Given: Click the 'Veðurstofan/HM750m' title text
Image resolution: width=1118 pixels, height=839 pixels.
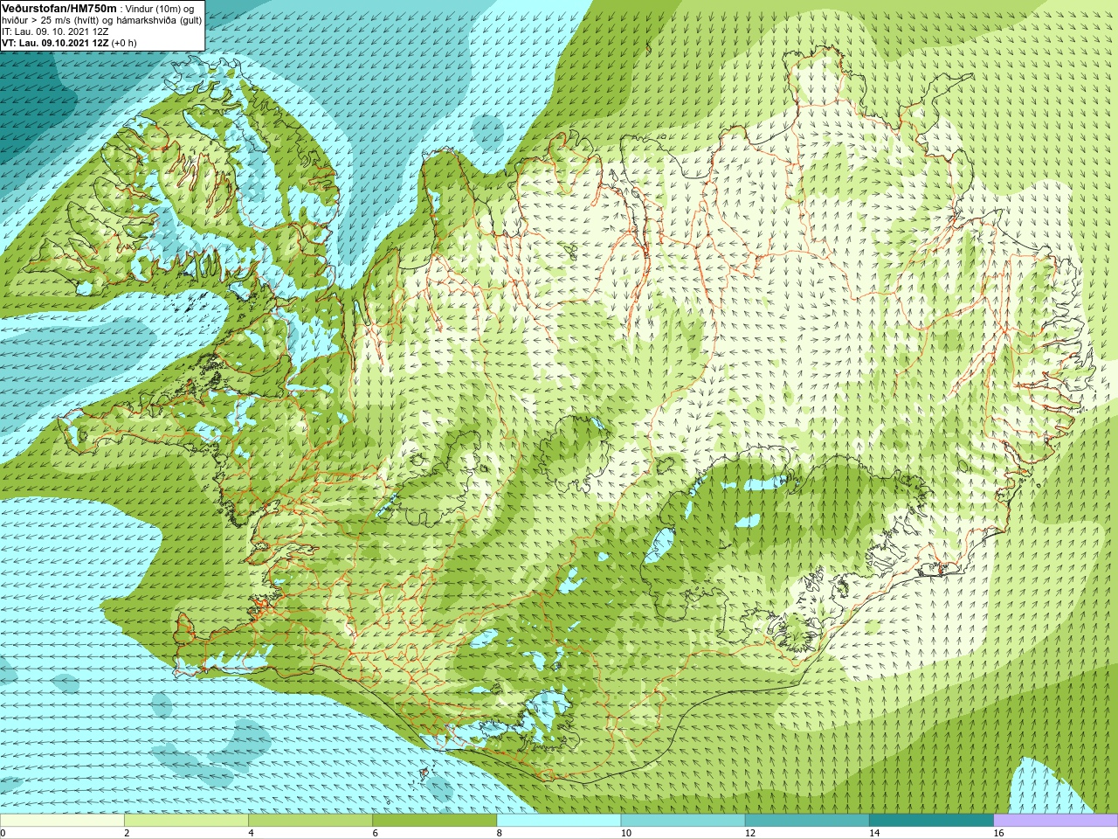Looking at the screenshot, I should point(59,8).
